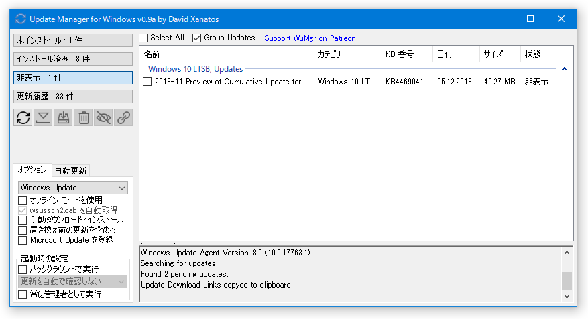Click the crossed-eye hide updates icon
This screenshot has height=319, width=588.
(x=103, y=117)
